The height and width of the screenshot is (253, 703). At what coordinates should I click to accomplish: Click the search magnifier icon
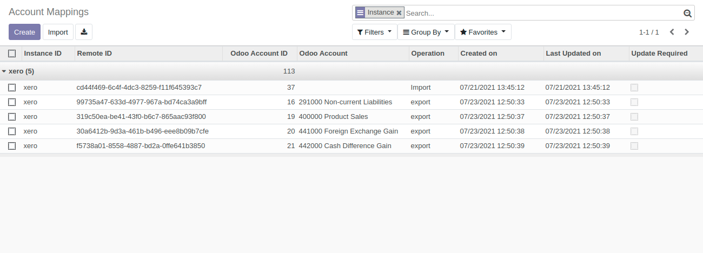pos(687,14)
